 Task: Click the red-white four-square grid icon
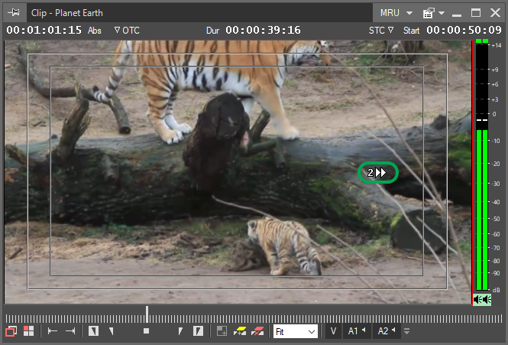(29, 331)
